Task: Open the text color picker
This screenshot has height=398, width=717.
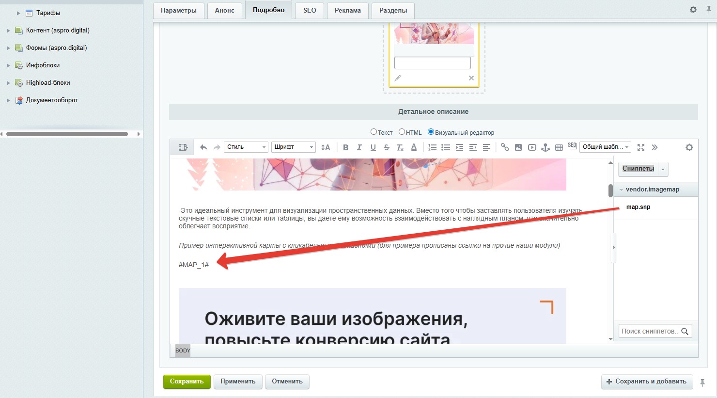Action: coord(414,147)
